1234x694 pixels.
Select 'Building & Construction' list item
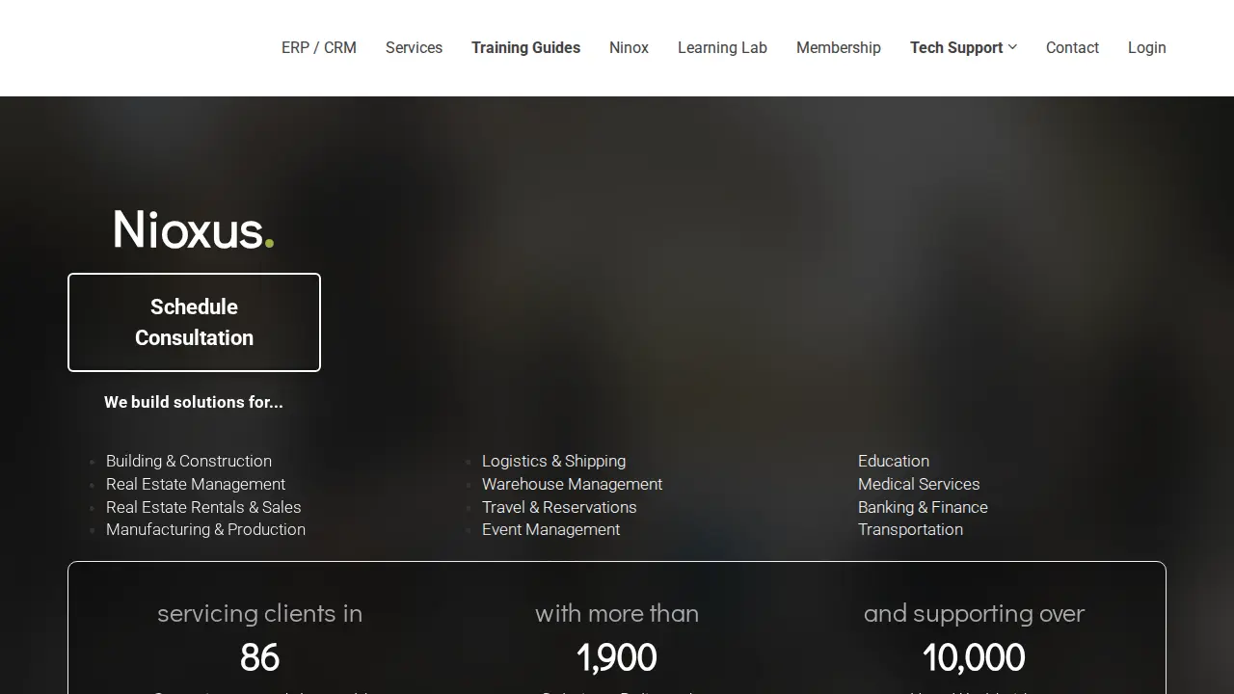point(189,461)
